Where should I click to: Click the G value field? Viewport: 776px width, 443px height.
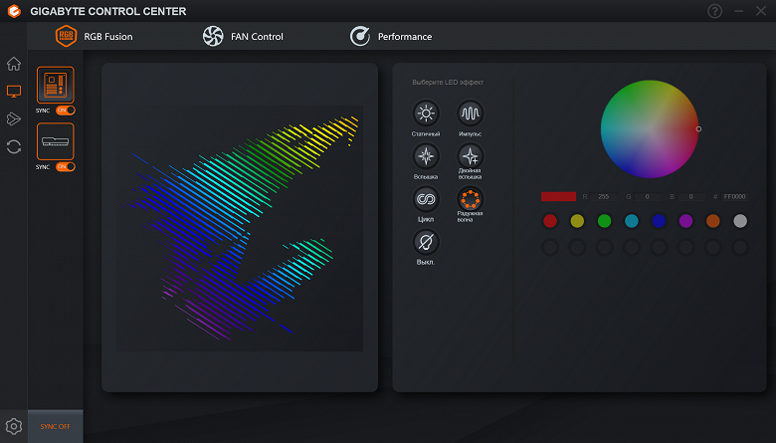[648, 196]
